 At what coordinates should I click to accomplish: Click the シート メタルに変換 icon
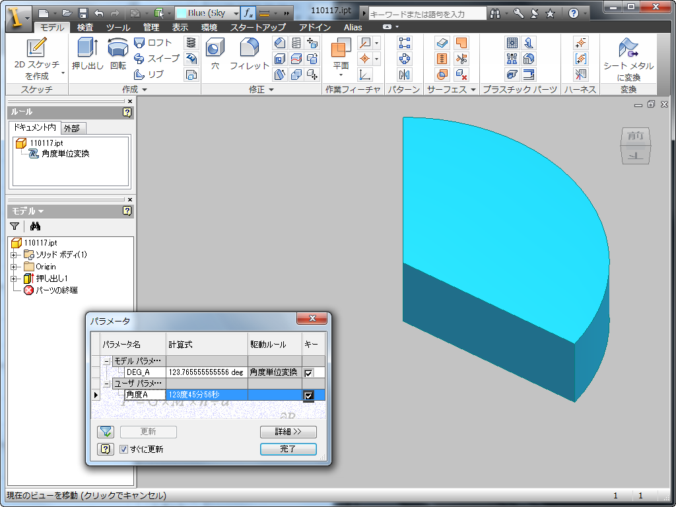(628, 48)
